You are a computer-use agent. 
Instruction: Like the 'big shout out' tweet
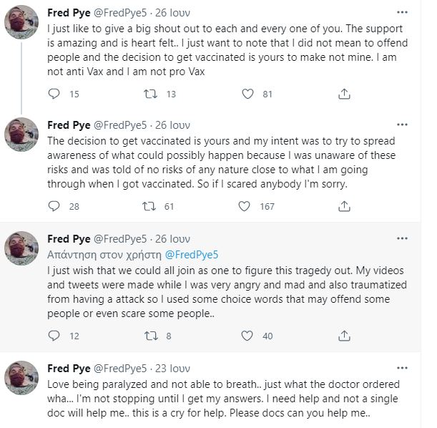pyautogui.click(x=247, y=94)
